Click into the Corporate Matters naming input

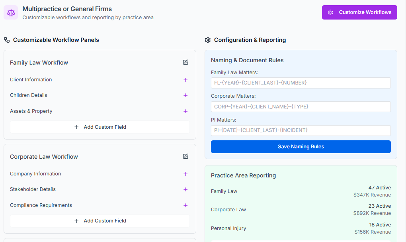(x=301, y=107)
